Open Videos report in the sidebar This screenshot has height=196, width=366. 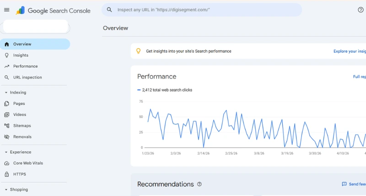[20, 115]
